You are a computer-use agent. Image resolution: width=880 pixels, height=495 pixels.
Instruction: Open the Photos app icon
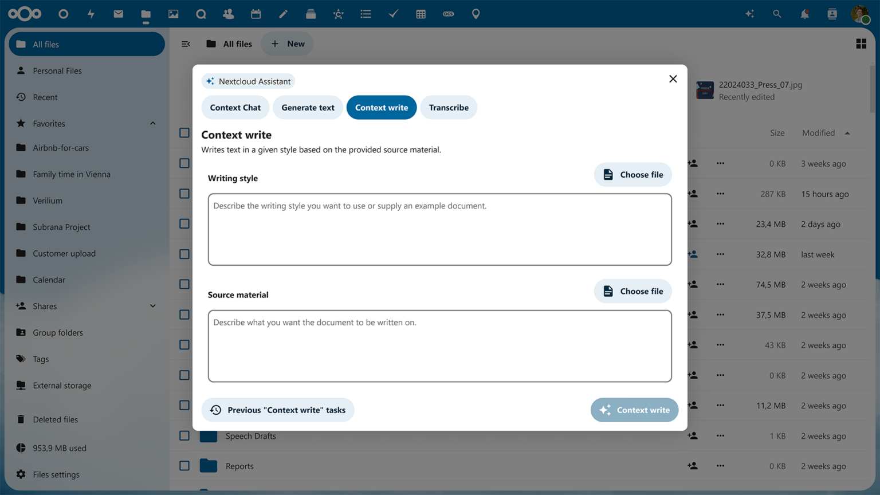174,14
